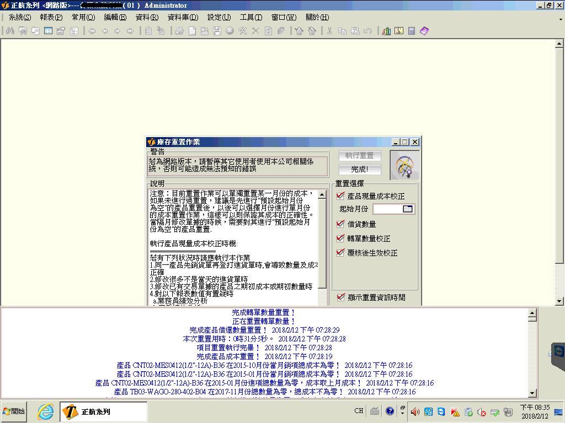The height and width of the screenshot is (423, 565).
Task: Open the 系統(S) menu
Action: pyautogui.click(x=20, y=17)
